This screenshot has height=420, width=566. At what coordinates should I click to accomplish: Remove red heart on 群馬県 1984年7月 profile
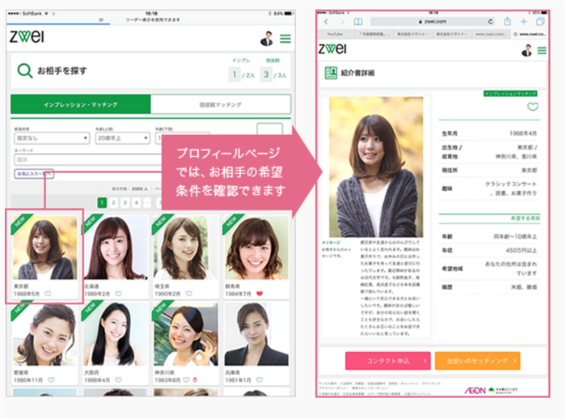pyautogui.click(x=260, y=294)
